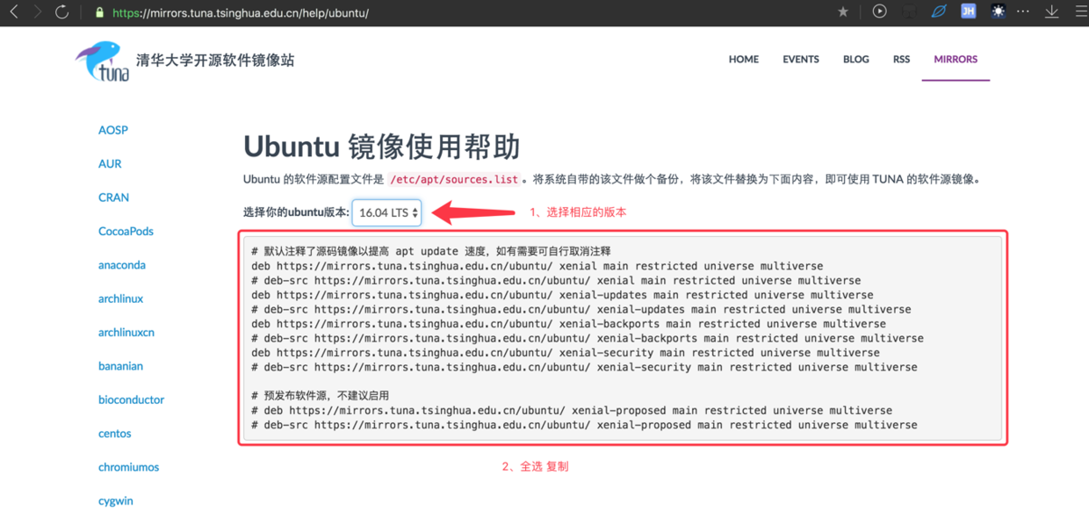Click the 选择你的ubuntu版本 label
This screenshot has height=517, width=1089.
pos(296,212)
